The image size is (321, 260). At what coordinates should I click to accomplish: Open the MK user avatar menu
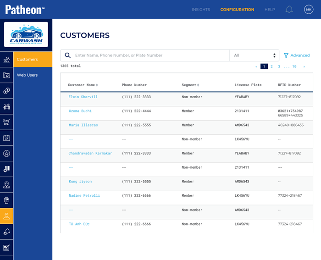(309, 9)
